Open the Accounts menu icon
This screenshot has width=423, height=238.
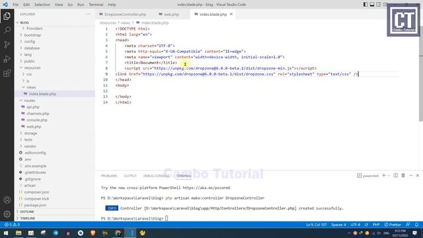click(x=7, y=200)
